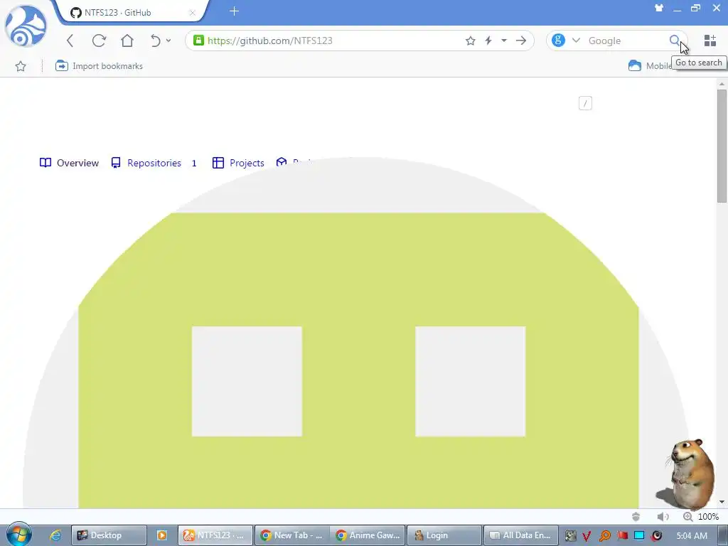
Task: Click the ad-block shield icon in the status bar
Action: pos(636,517)
